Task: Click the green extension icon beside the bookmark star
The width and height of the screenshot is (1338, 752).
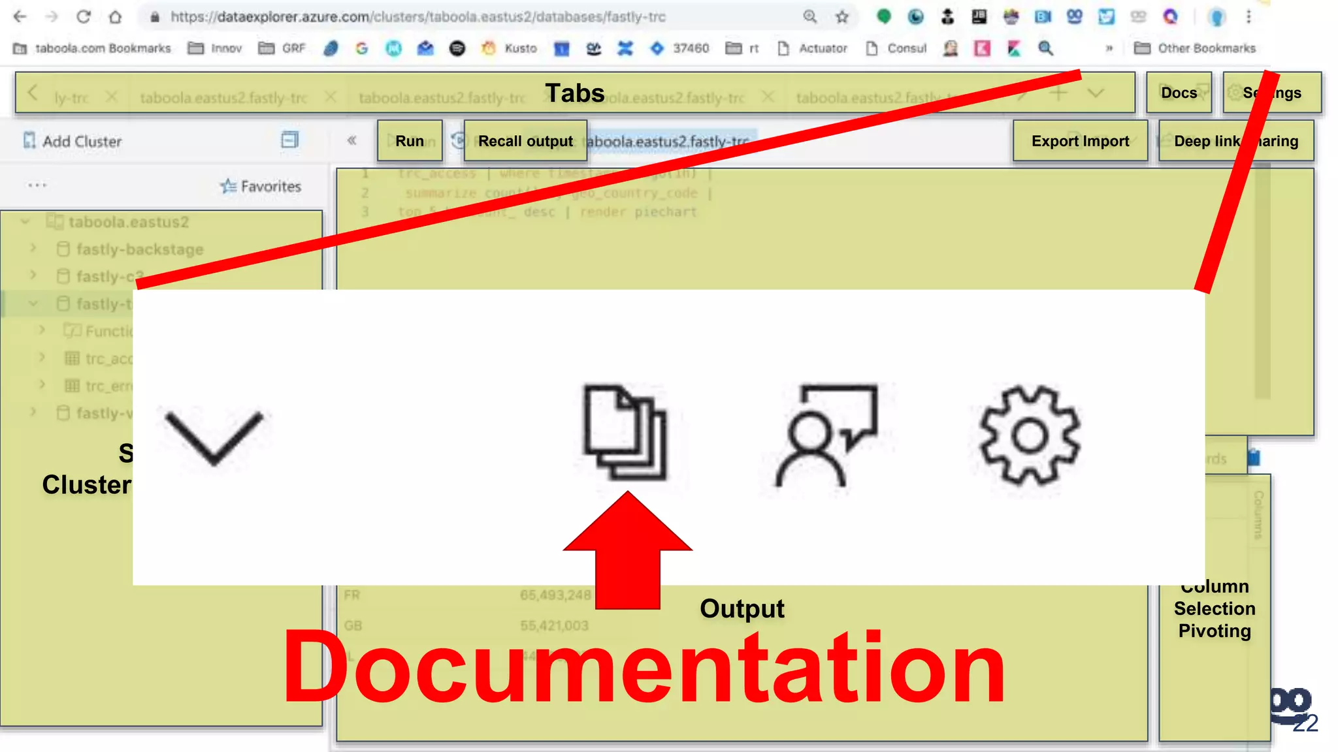Action: 884,17
